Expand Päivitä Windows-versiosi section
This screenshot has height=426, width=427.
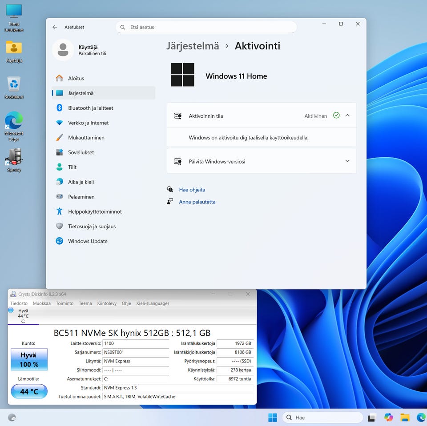tap(347, 161)
